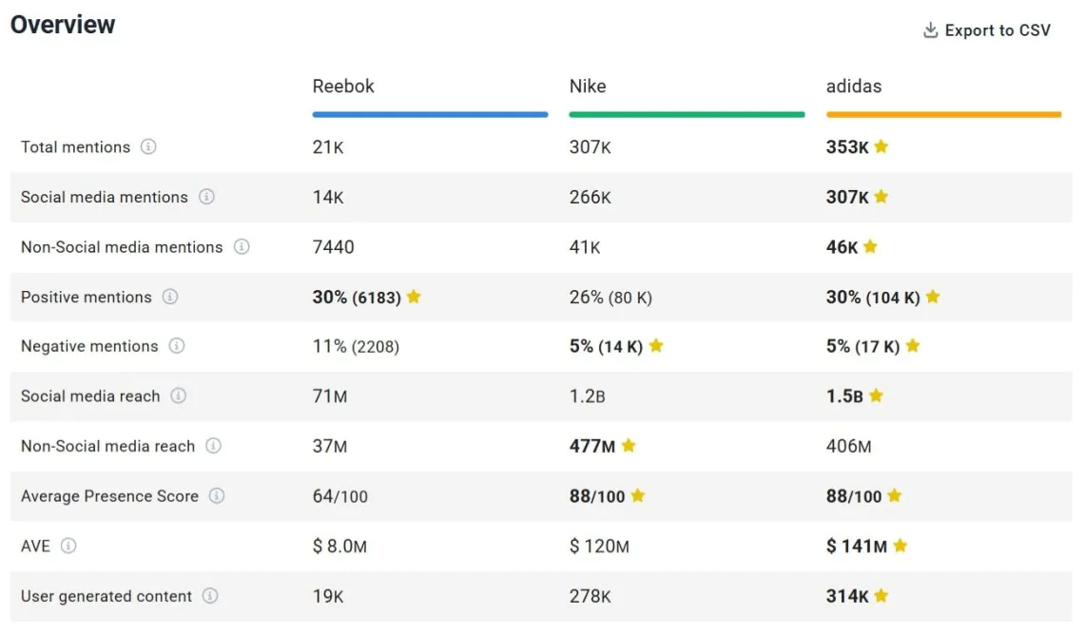Show info tooltip for Positive mentions
Image resolution: width=1084 pixels, height=636 pixels.
click(x=170, y=297)
